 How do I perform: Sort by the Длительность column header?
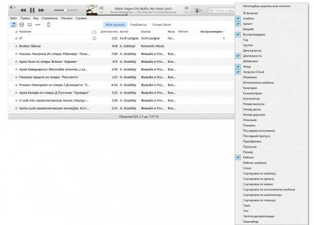[109, 31]
